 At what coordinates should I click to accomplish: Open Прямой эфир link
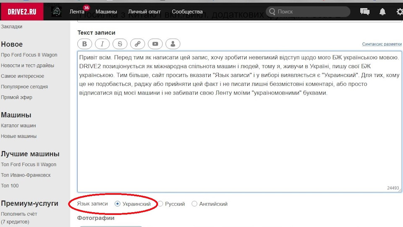(16, 97)
